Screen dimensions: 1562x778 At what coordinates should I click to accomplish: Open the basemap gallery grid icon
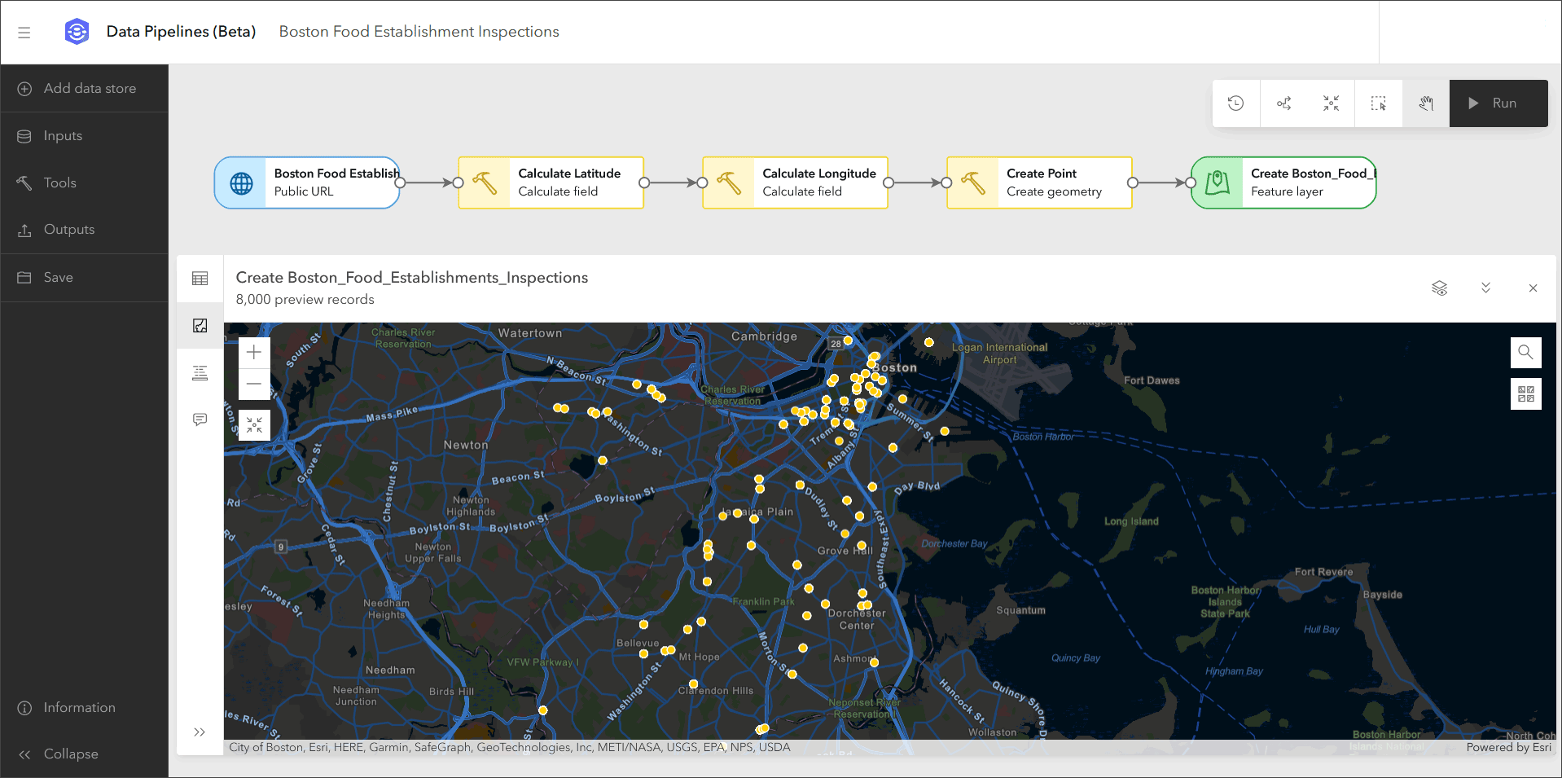(x=1525, y=394)
